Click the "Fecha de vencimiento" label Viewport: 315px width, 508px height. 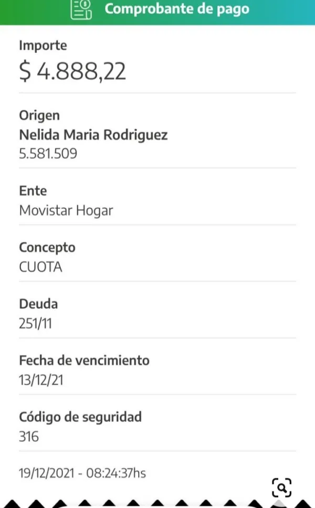click(84, 361)
